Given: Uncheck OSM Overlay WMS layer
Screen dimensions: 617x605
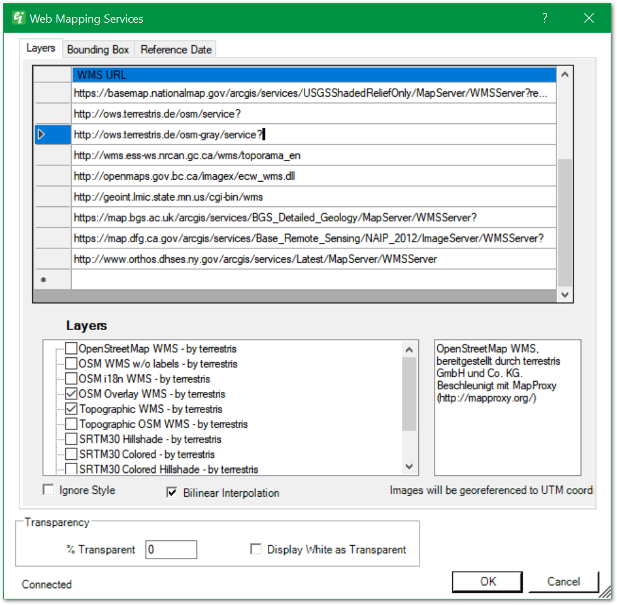Looking at the screenshot, I should coord(72,394).
